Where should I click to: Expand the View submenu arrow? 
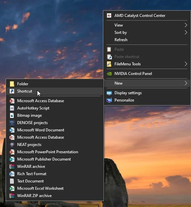[x=186, y=25]
